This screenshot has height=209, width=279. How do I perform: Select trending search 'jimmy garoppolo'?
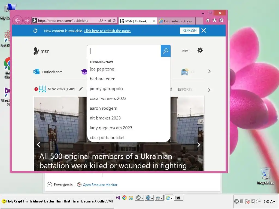[x=106, y=89]
